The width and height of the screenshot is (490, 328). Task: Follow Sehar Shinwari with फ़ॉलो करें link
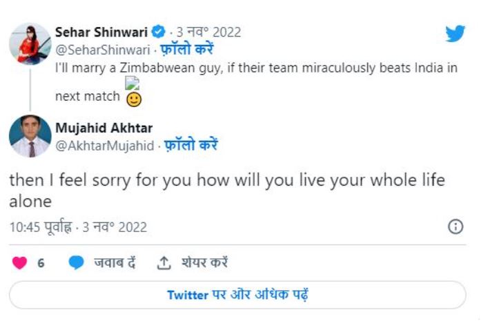(x=186, y=50)
